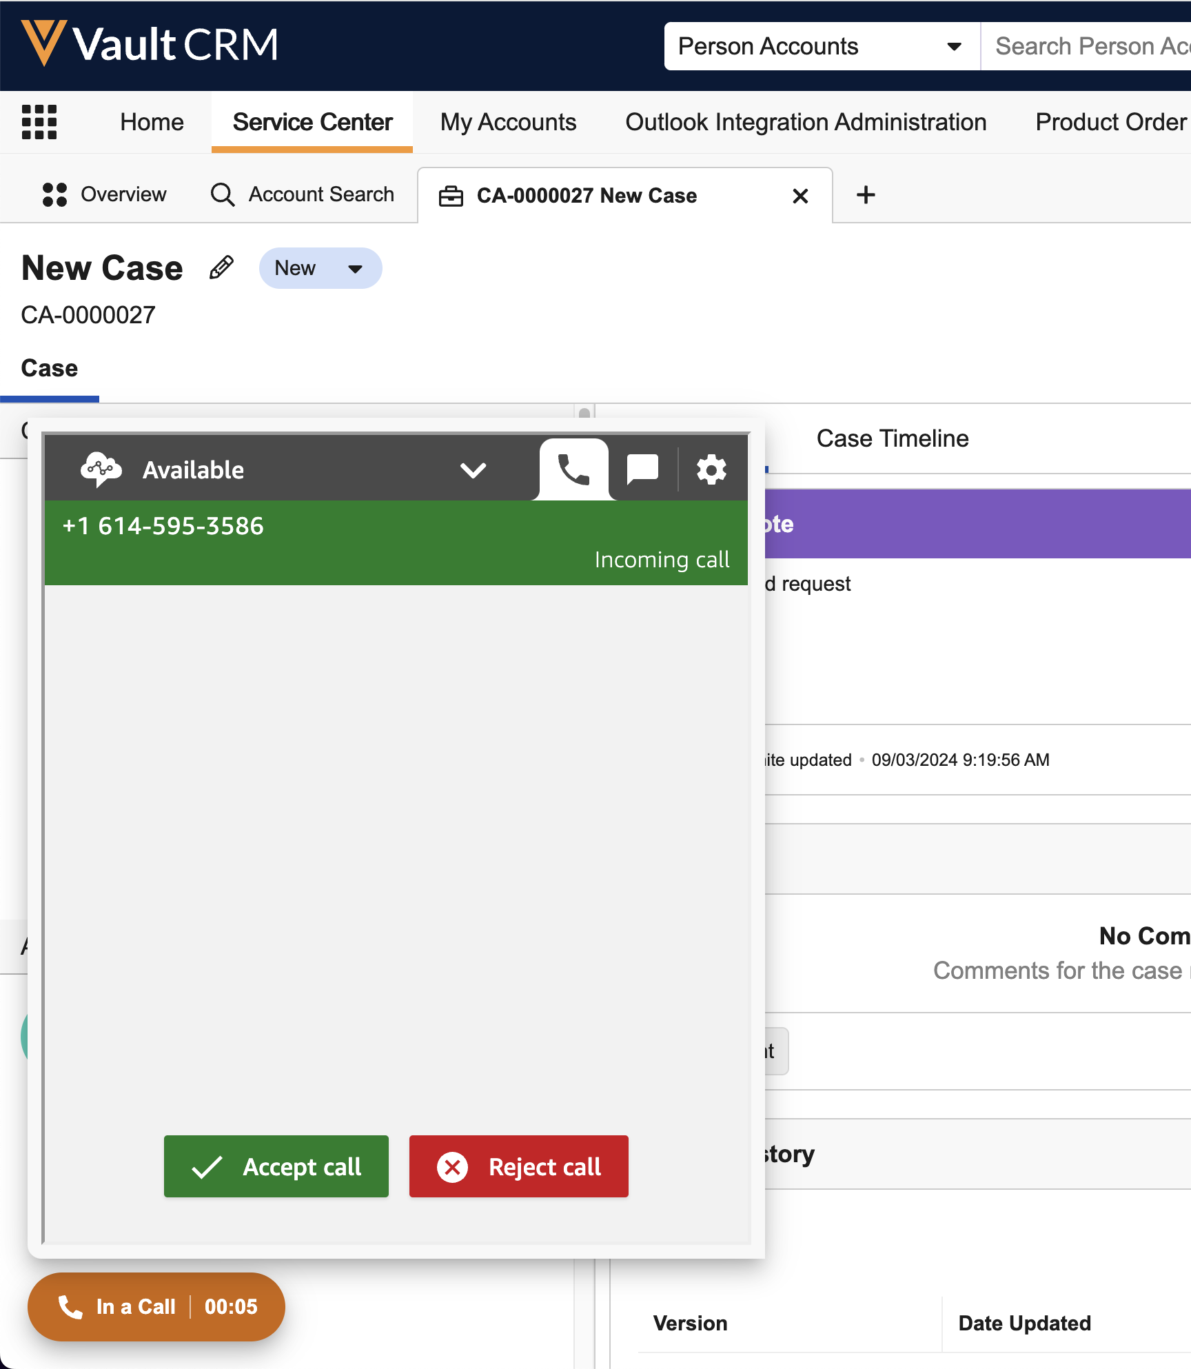This screenshot has height=1369, width=1191.
Task: Select the Overview subtab
Action: point(105,195)
